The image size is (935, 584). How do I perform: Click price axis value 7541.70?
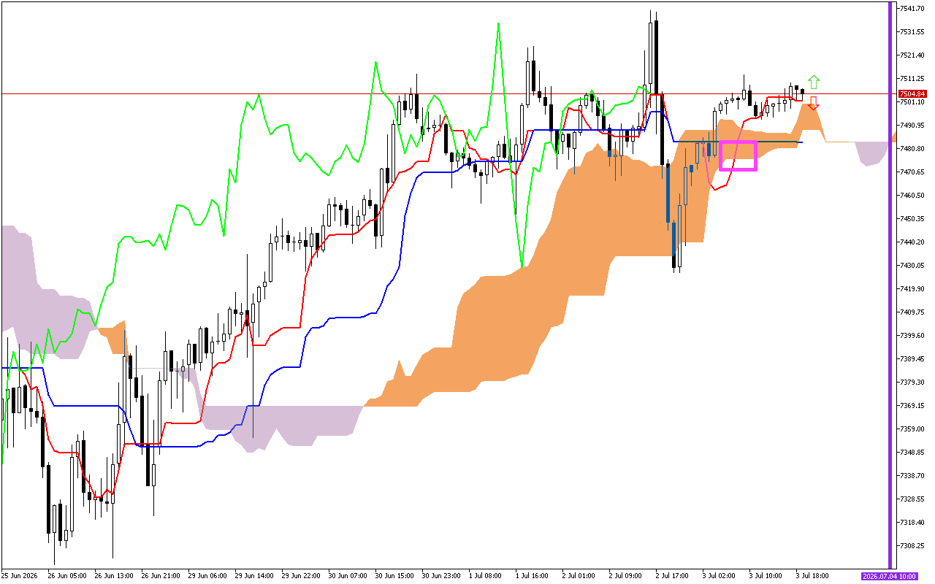point(913,9)
